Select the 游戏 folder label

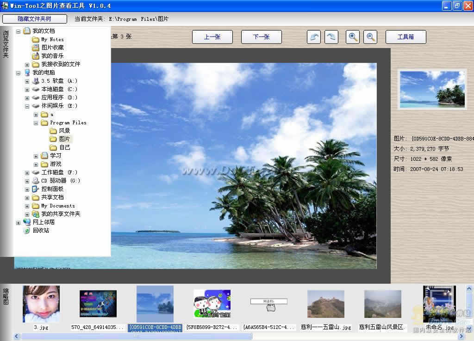(56, 164)
